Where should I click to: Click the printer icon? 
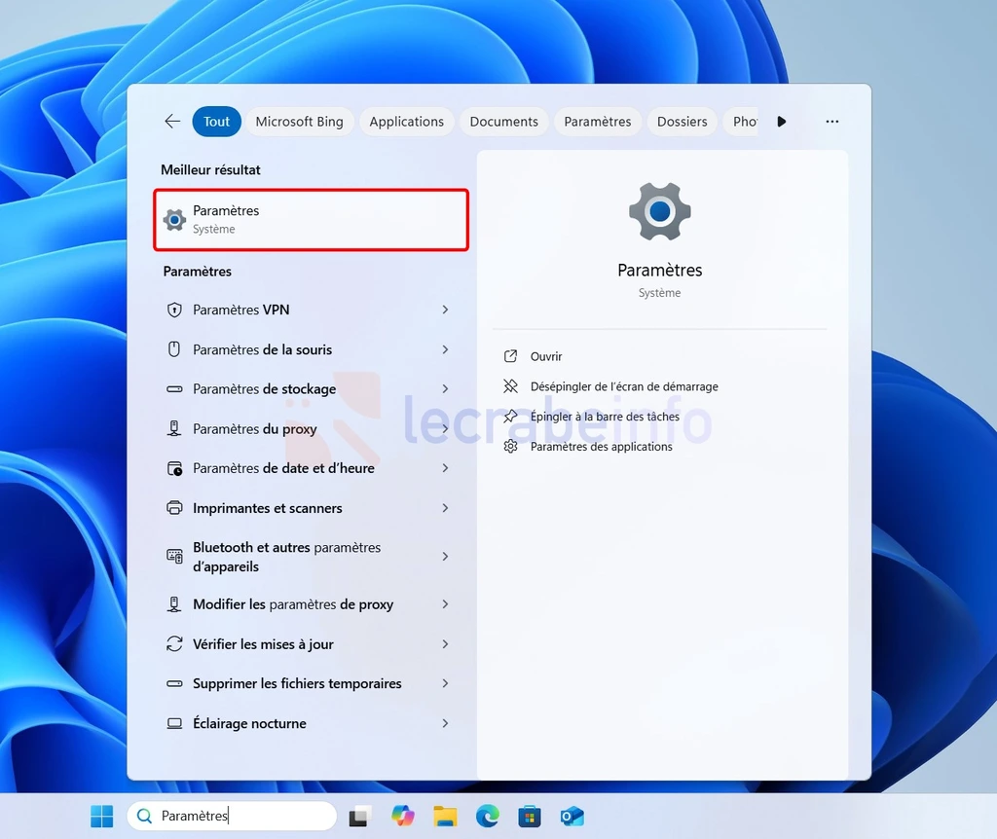pos(174,508)
